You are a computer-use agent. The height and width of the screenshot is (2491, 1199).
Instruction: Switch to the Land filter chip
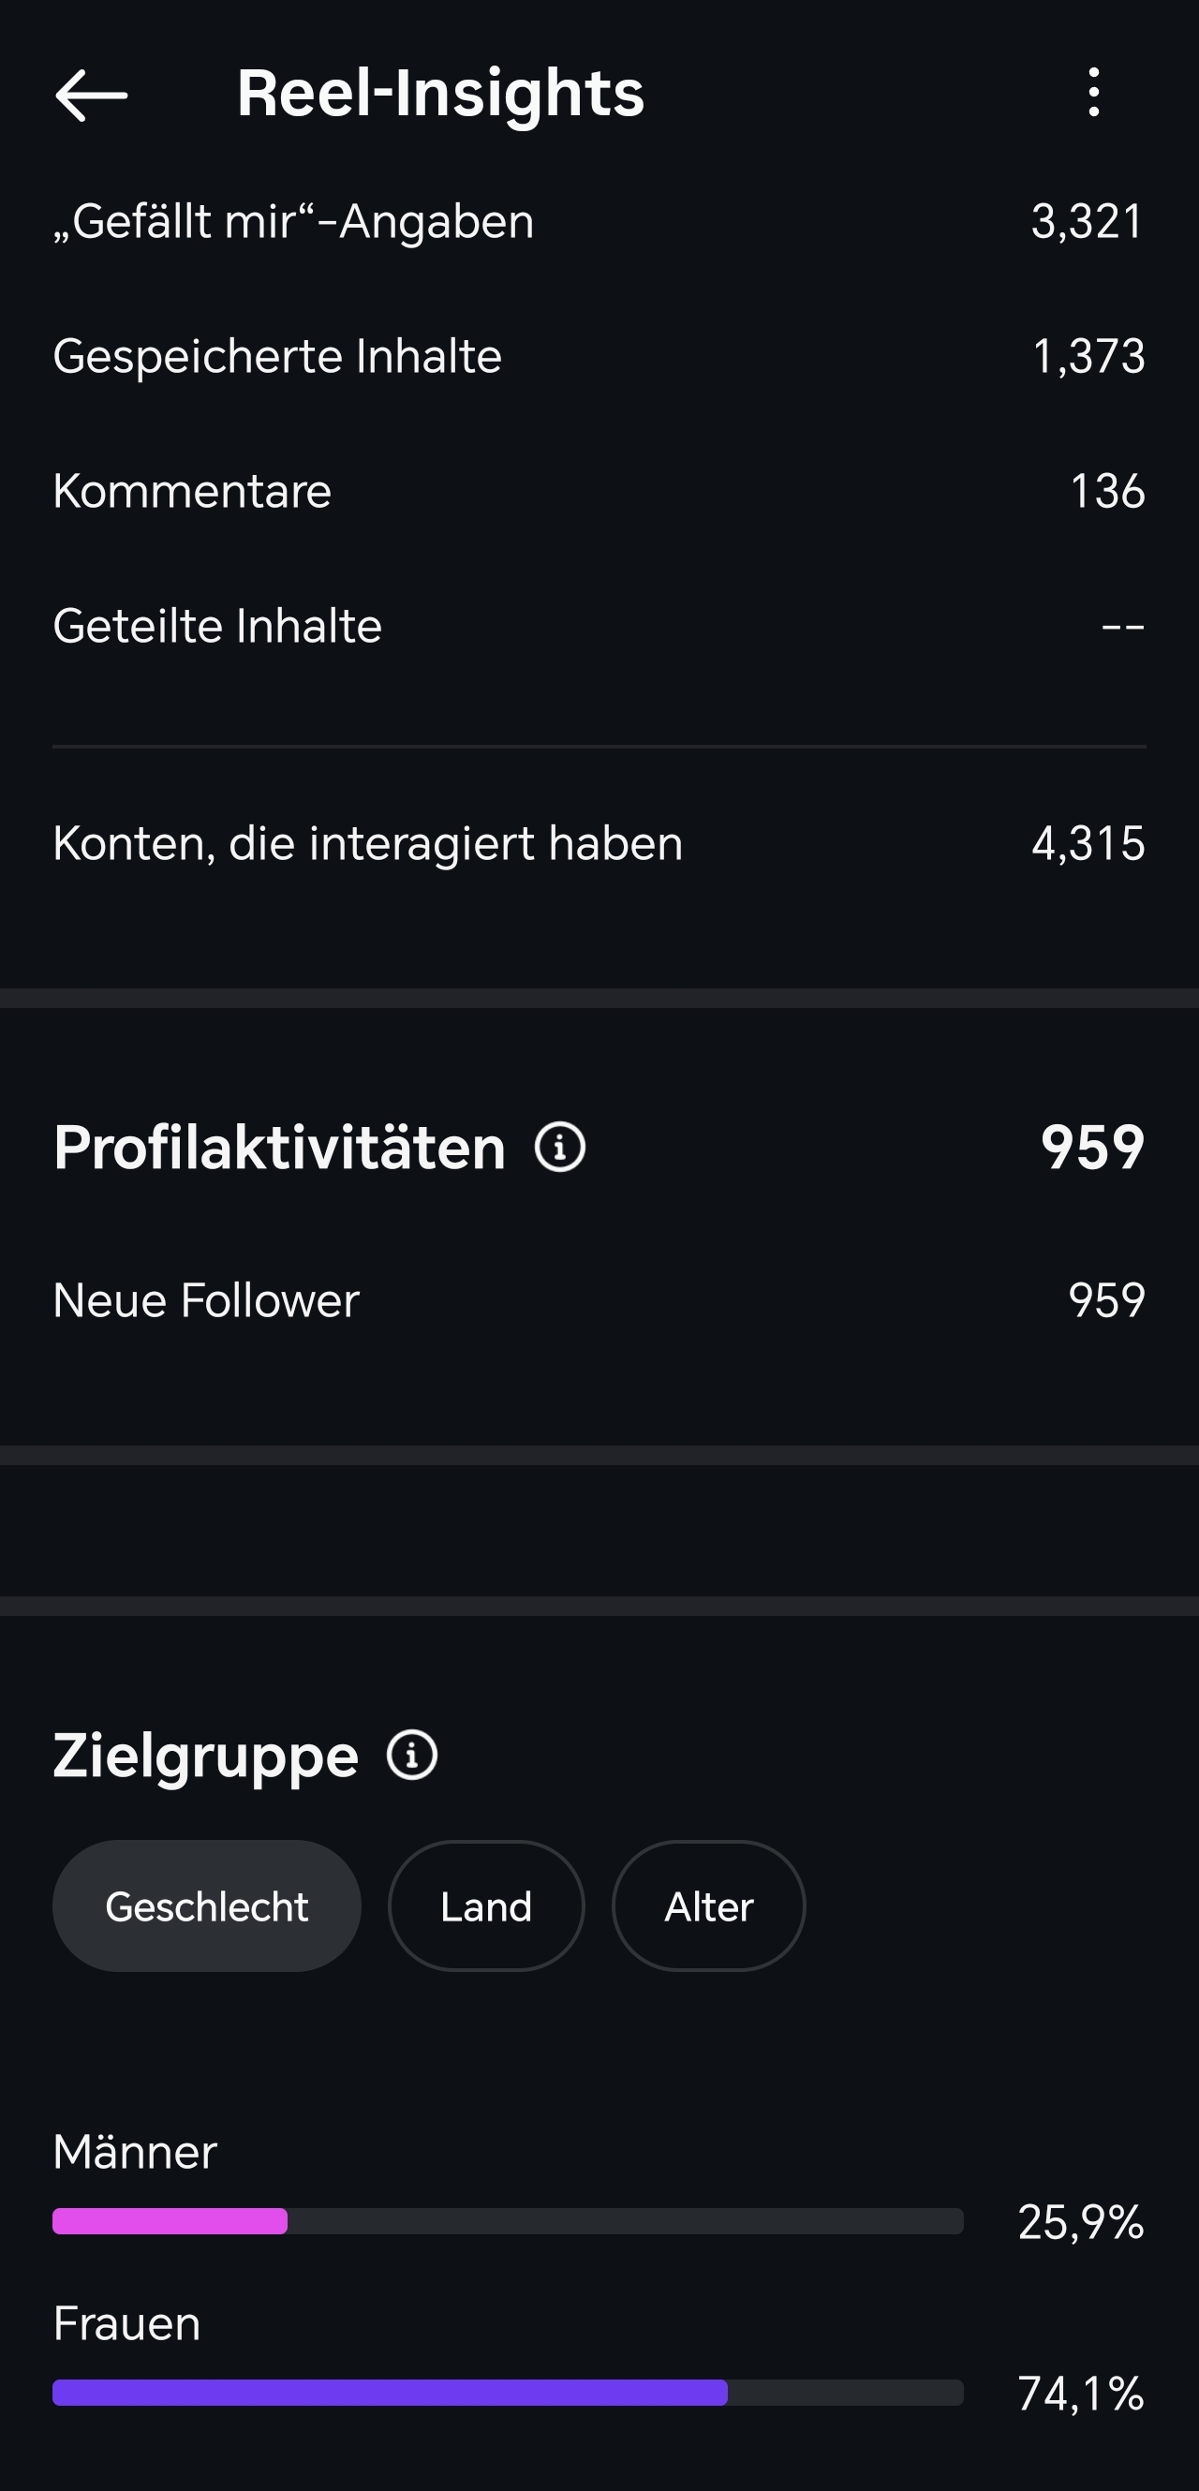coord(486,1906)
